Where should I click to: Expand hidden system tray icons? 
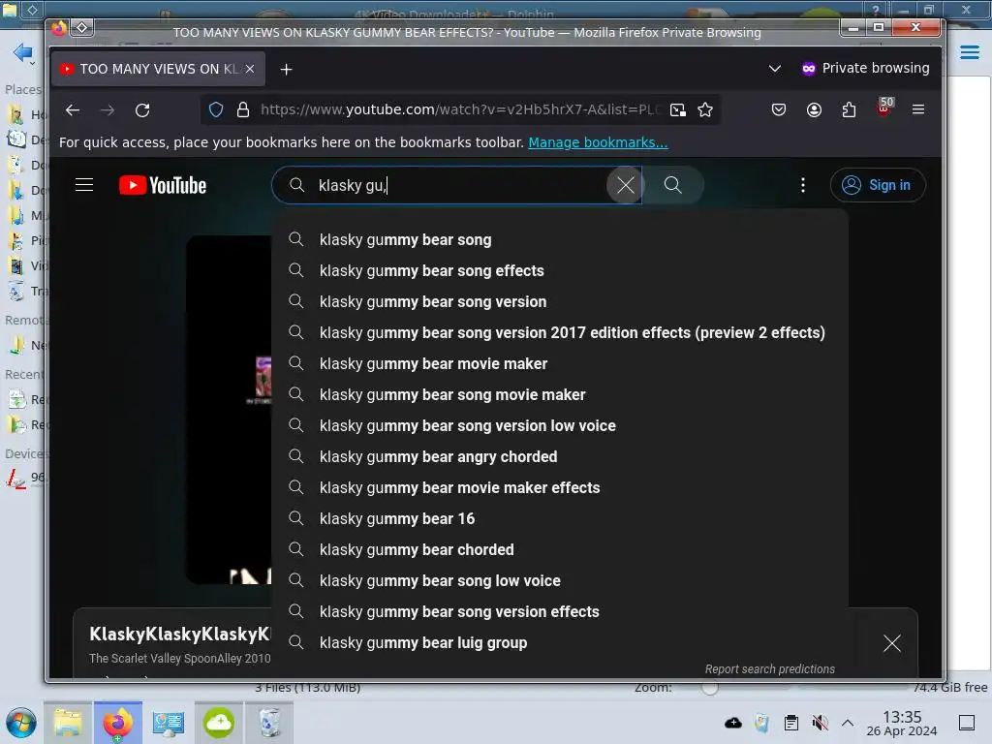pyautogui.click(x=848, y=723)
